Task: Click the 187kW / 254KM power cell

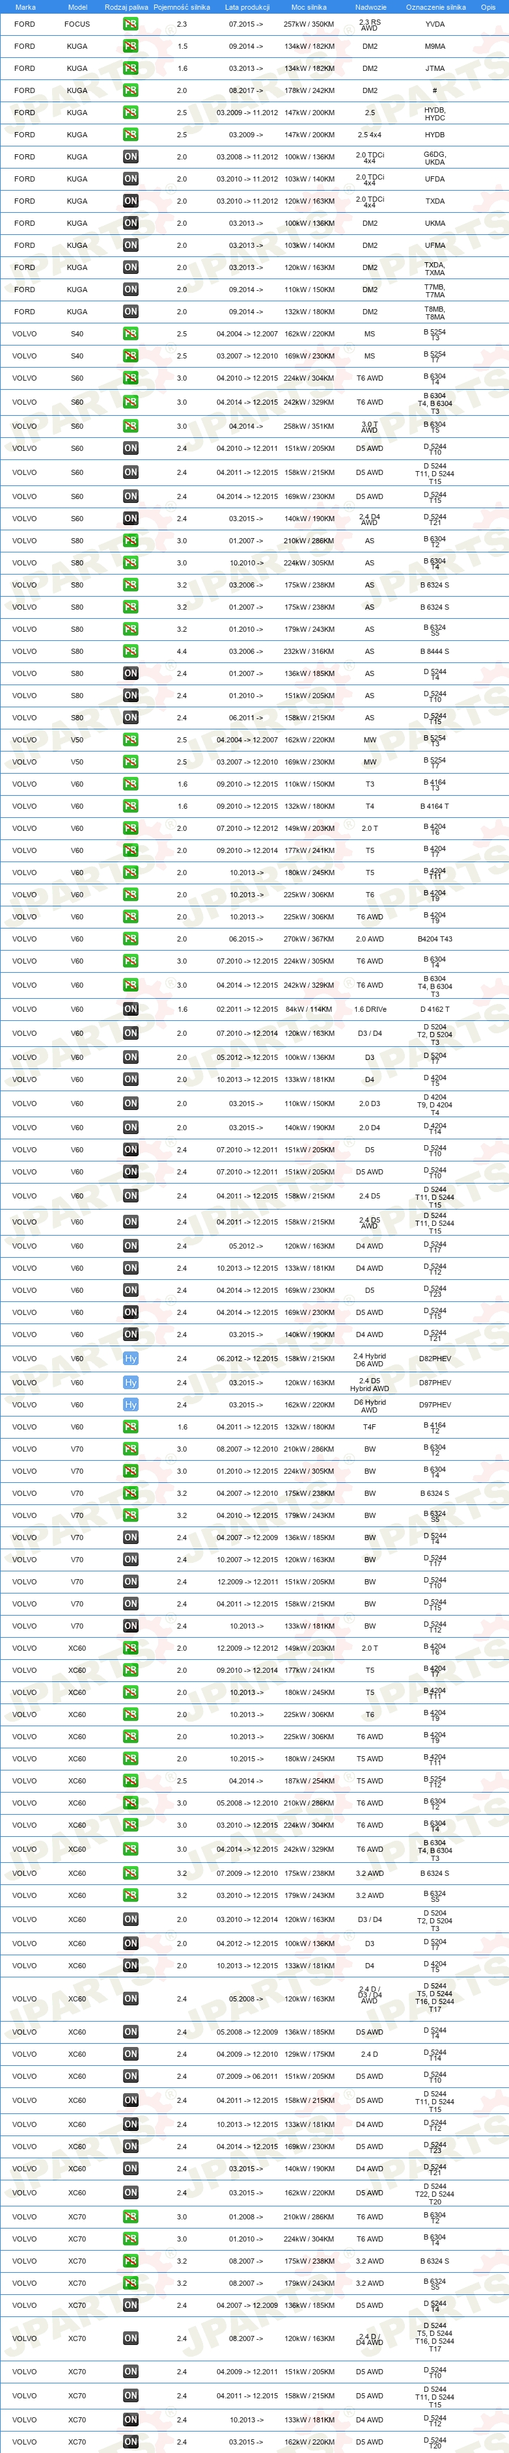Action: pyautogui.click(x=309, y=1781)
